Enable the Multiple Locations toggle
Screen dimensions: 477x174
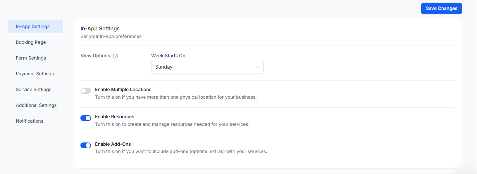click(86, 91)
